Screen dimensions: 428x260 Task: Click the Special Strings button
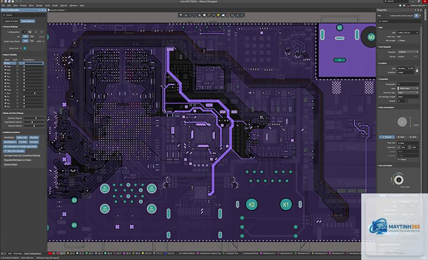click(11, 164)
